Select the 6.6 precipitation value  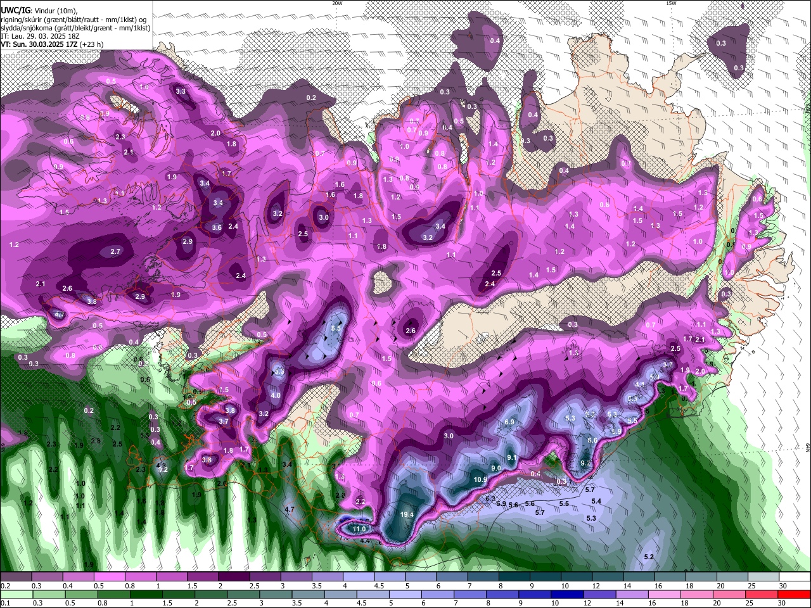592,440
